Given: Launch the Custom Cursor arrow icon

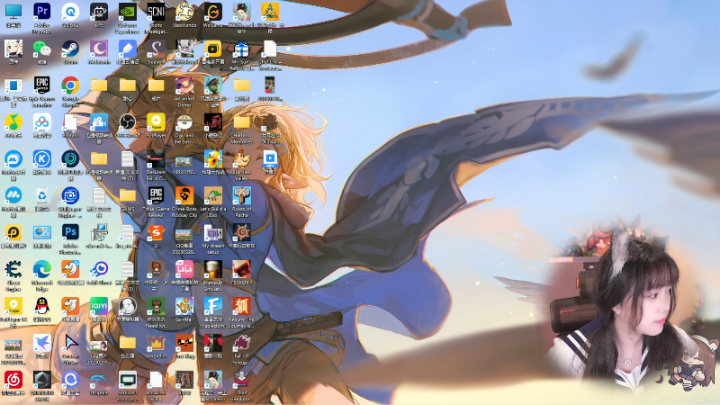Looking at the screenshot, I should click(70, 343).
